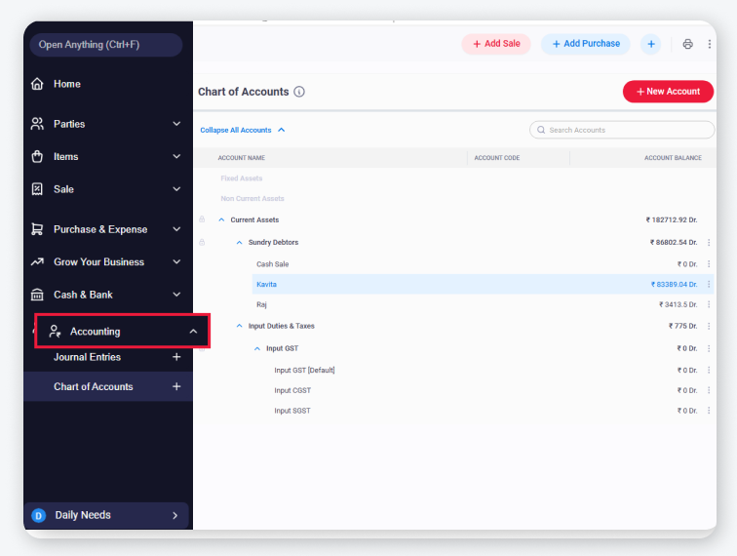Viewport: 737px width, 556px height.
Task: Expand the Items menu chevron
Action: click(176, 156)
